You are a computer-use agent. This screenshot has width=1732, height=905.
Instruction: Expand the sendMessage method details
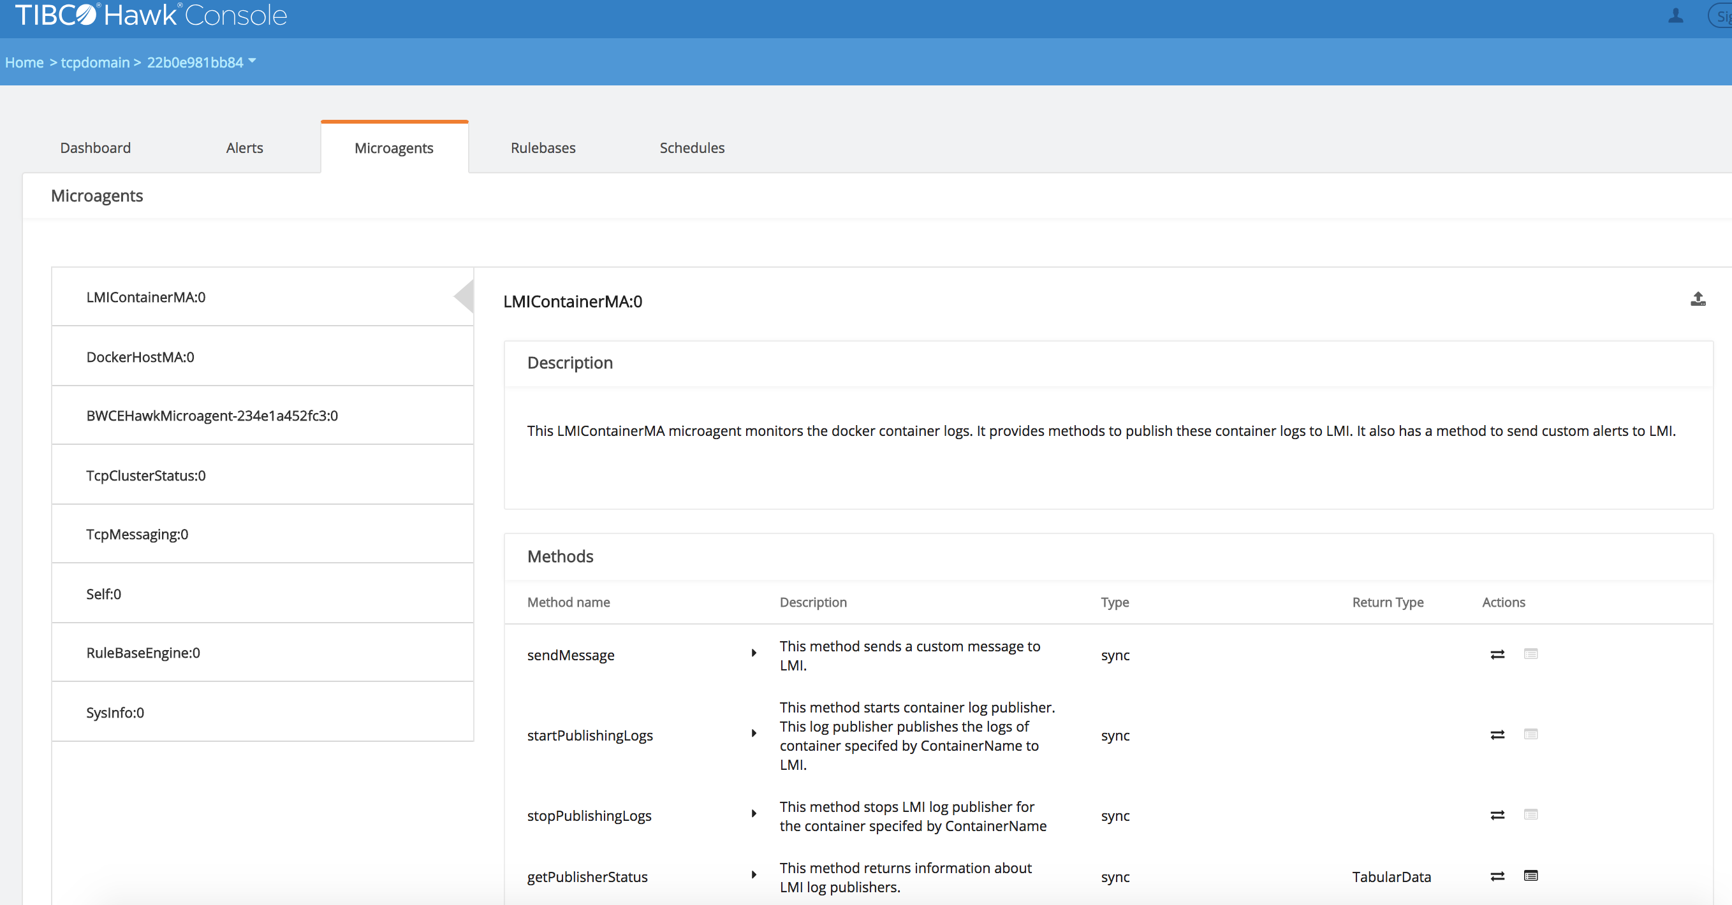point(754,653)
